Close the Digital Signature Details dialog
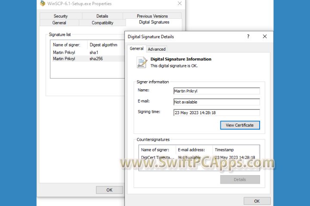Image resolution: width=310 pixels, height=206 pixels. 265,36
